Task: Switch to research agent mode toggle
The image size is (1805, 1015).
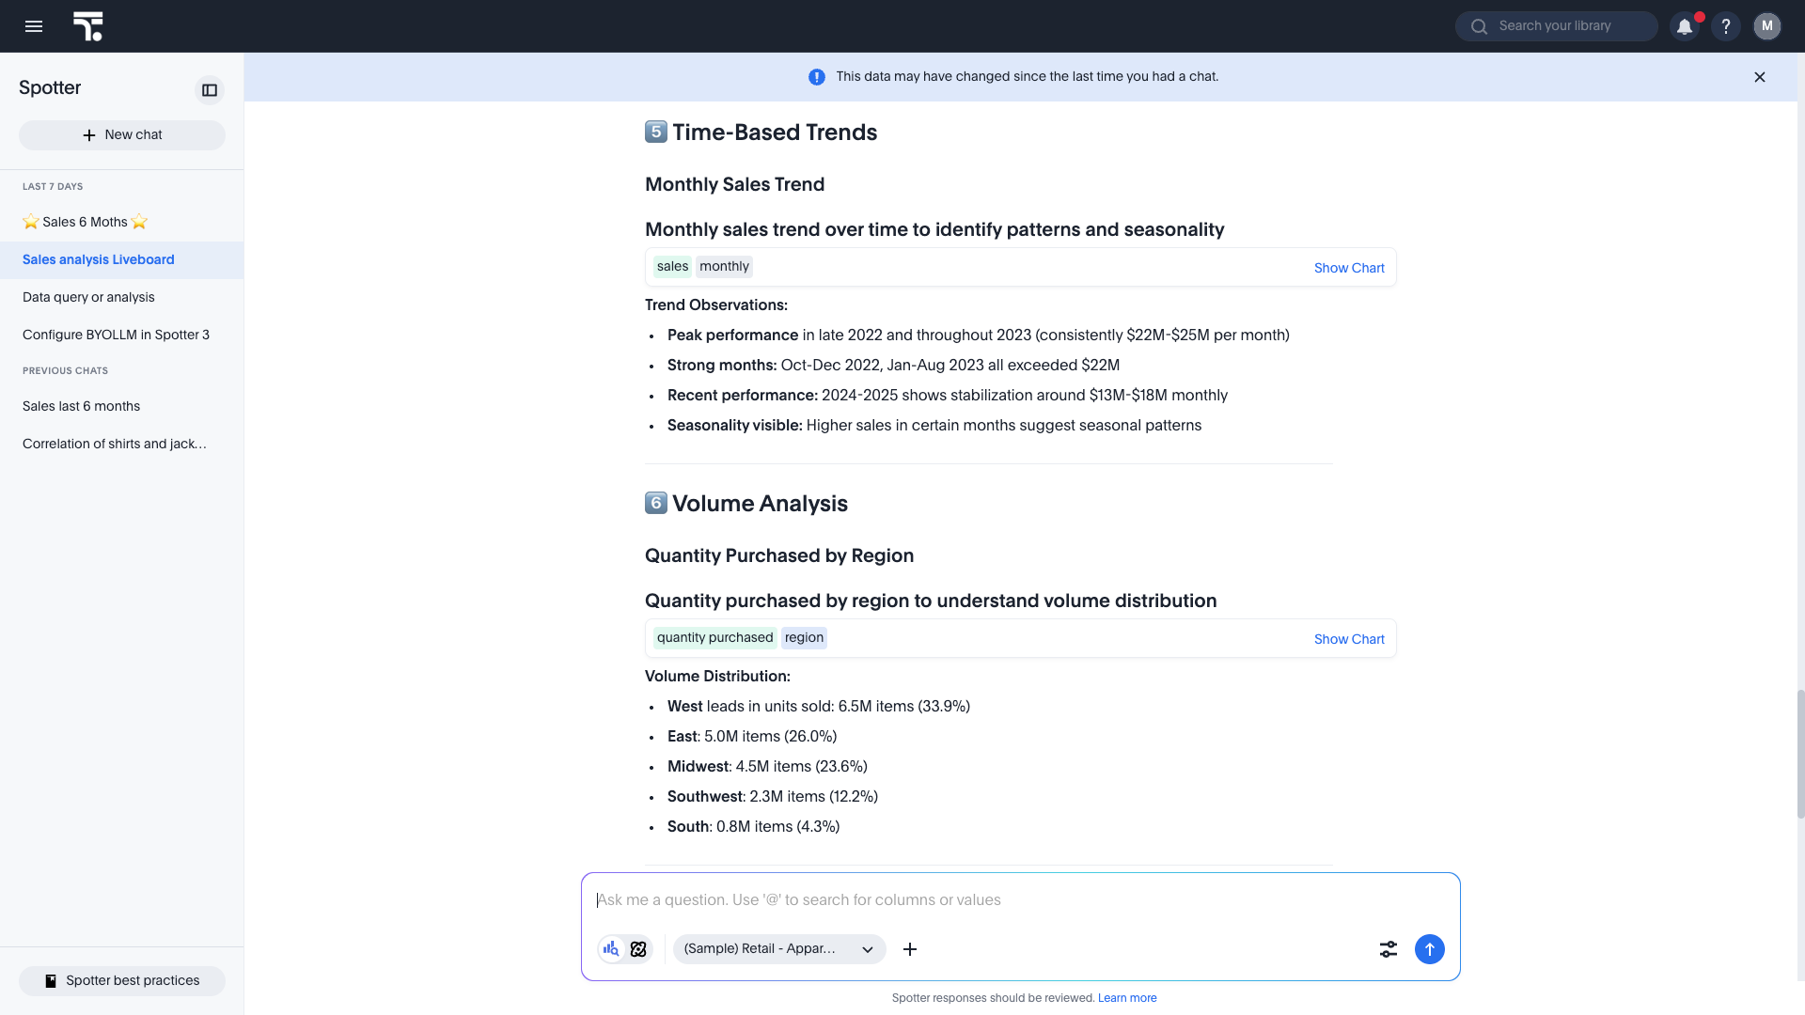Action: pos(639,949)
